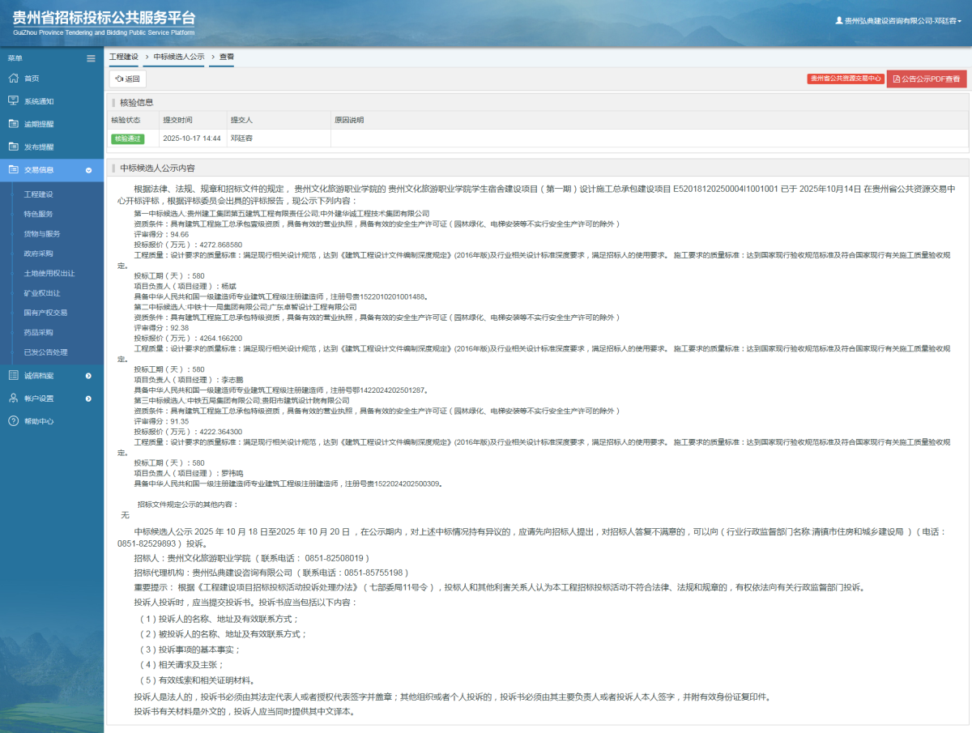Expand the 诚信档案 submenu arrow

(88, 376)
